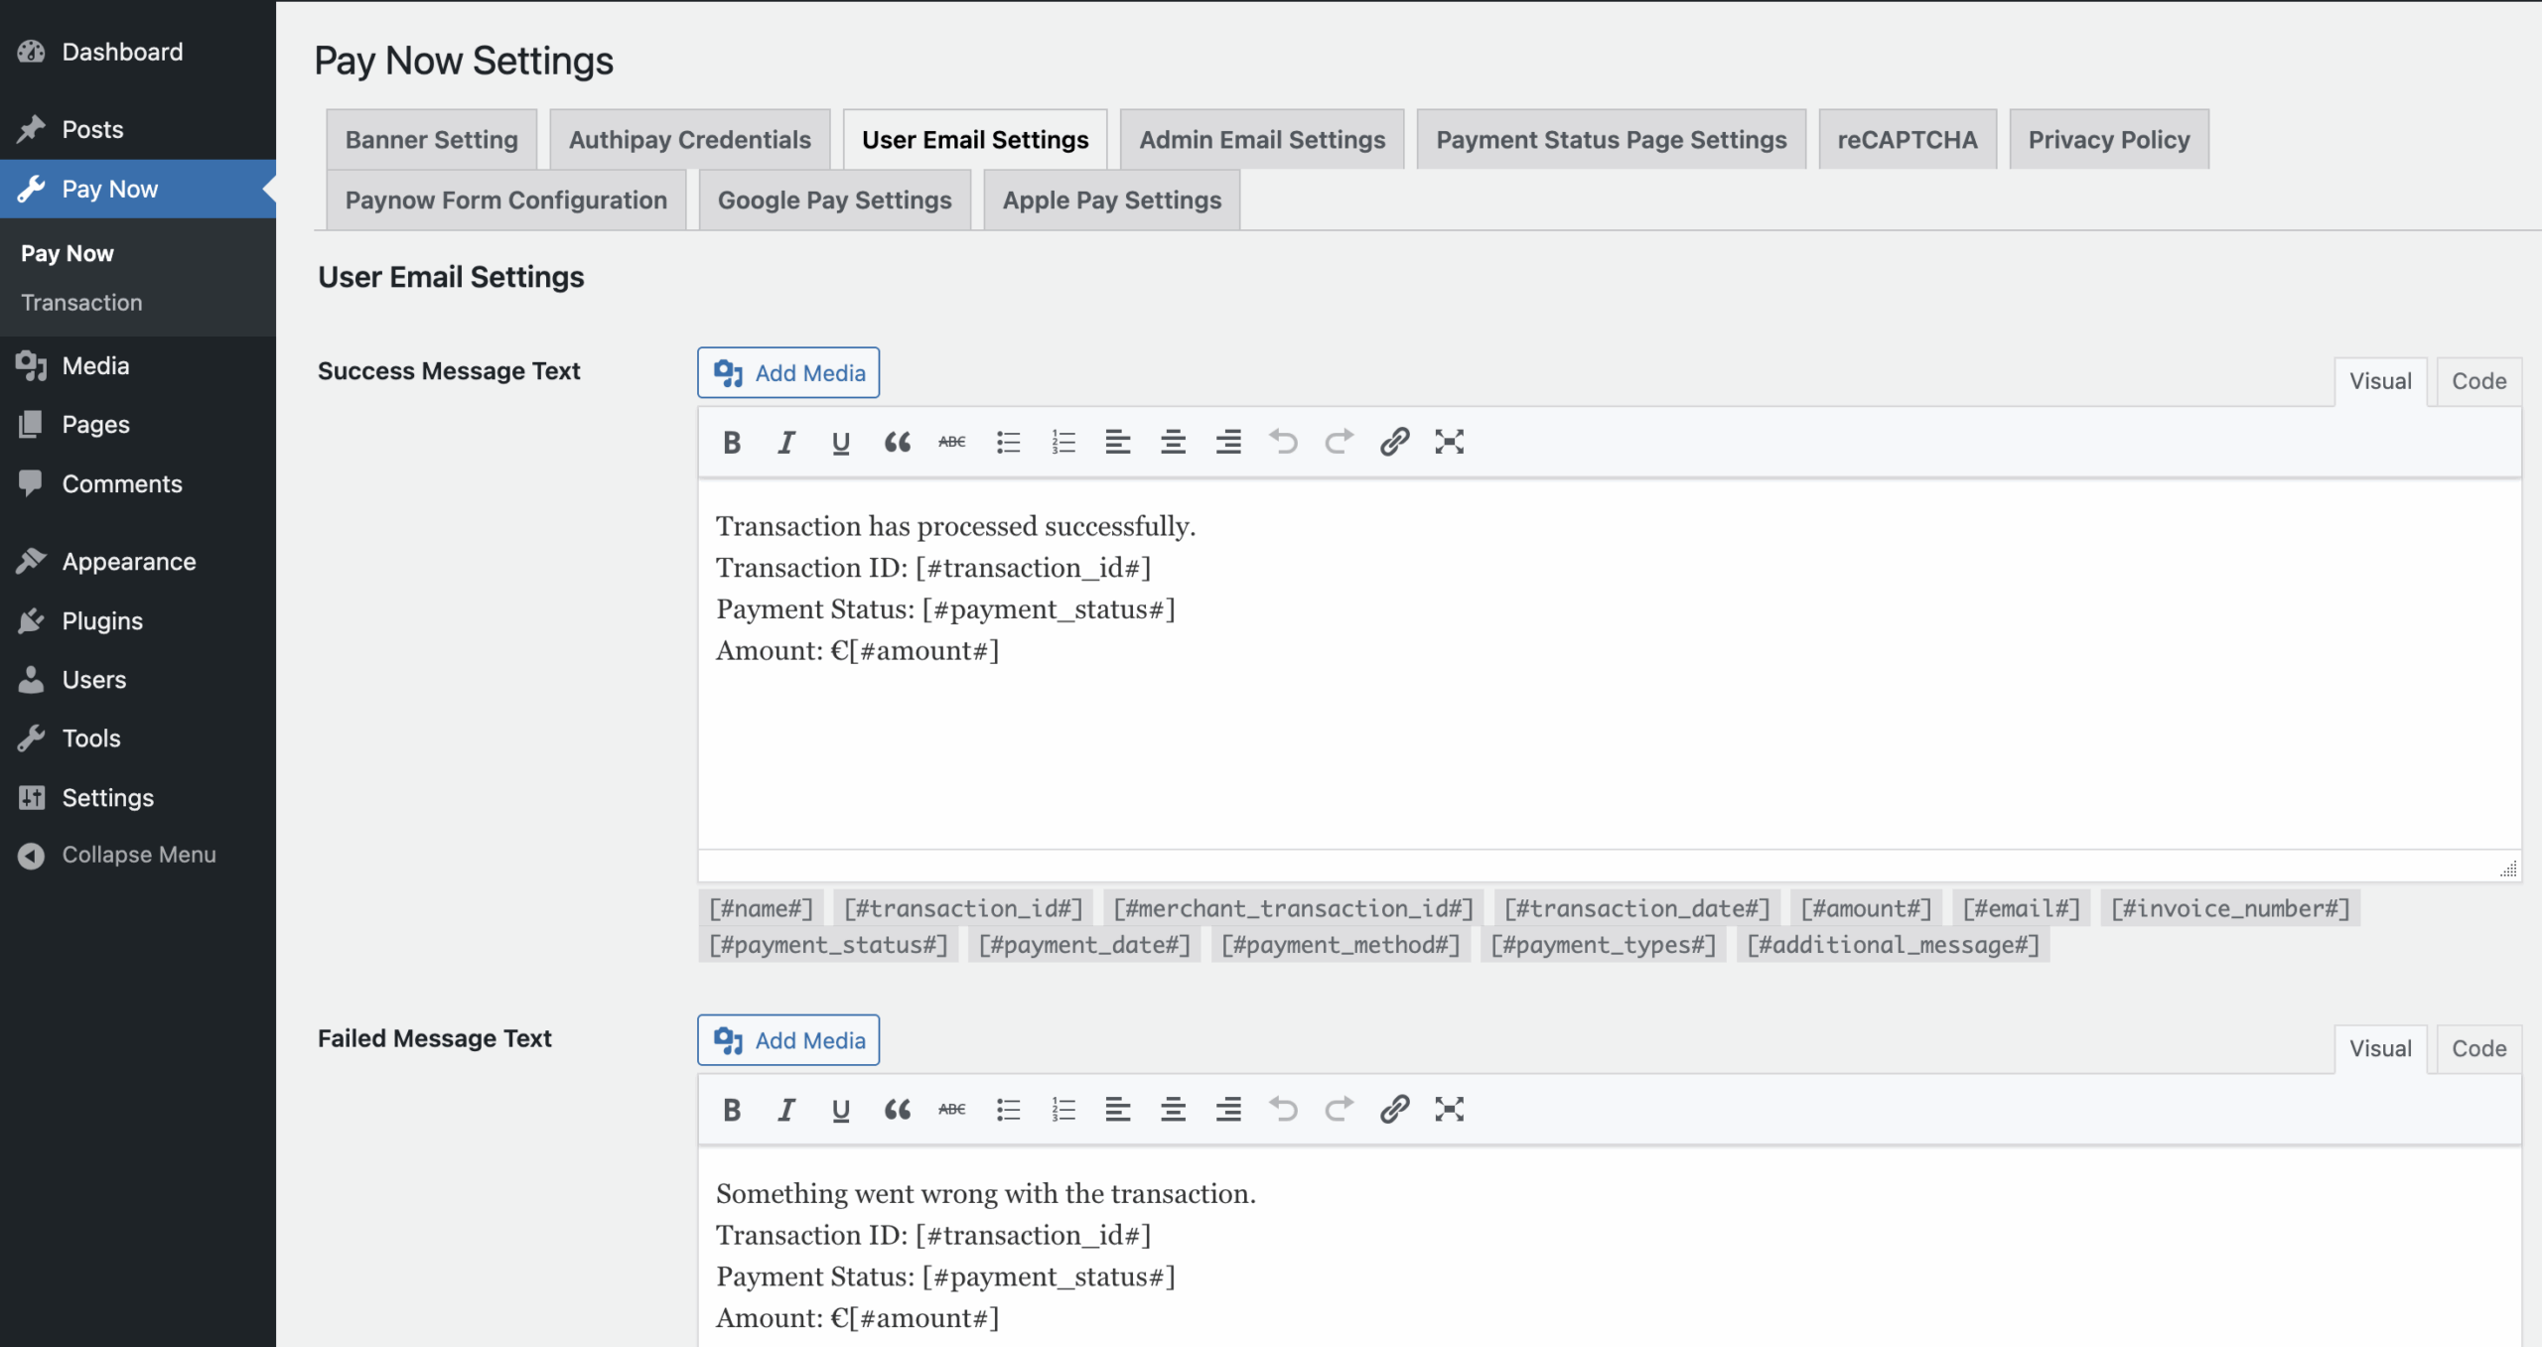The width and height of the screenshot is (2542, 1347).
Task: Switch to Paynow Form Configuration tab
Action: [505, 201]
